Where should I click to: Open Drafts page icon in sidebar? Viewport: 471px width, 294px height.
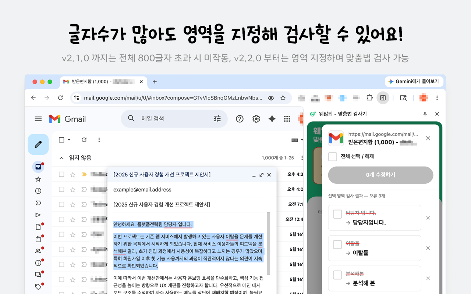click(38, 227)
